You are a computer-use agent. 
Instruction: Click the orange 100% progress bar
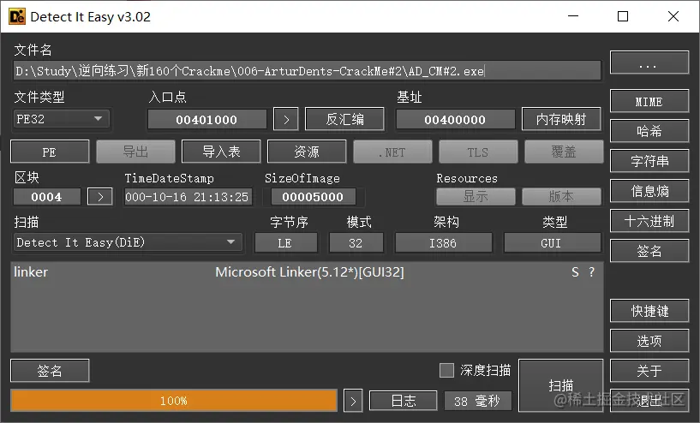174,401
